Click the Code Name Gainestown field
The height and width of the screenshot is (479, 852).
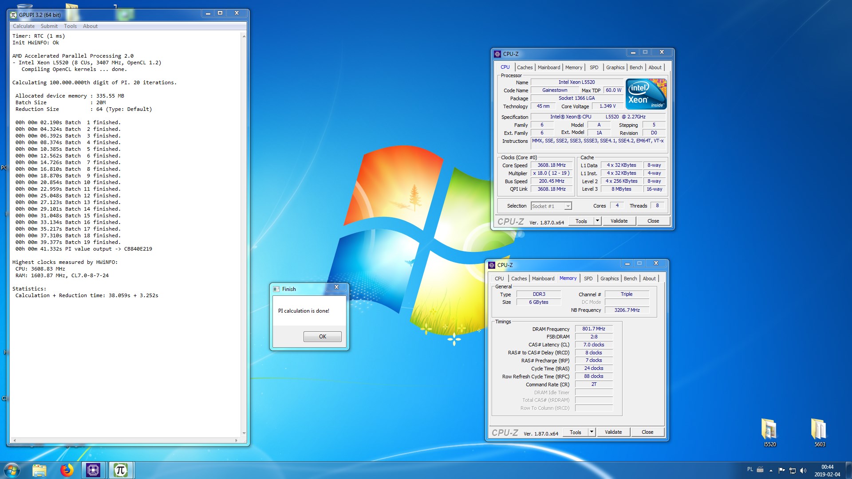click(x=555, y=90)
